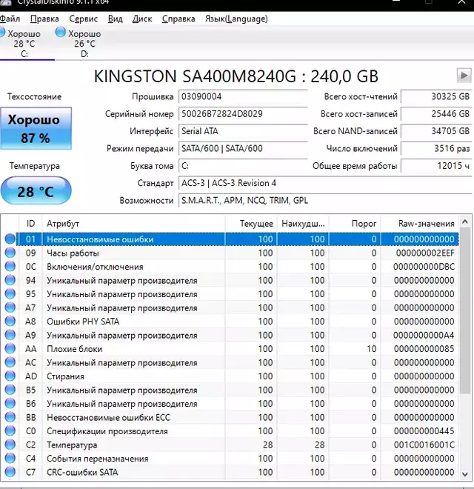Click the SATA/600 transfer mode field

click(243, 148)
